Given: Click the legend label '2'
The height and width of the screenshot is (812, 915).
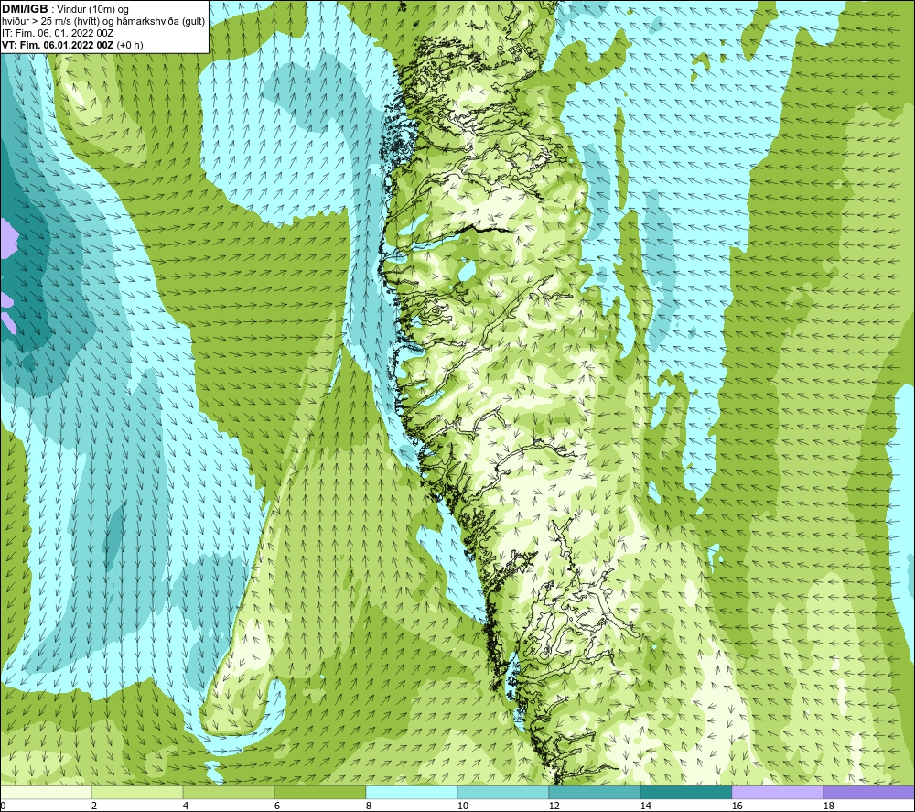Looking at the screenshot, I should 94,807.
